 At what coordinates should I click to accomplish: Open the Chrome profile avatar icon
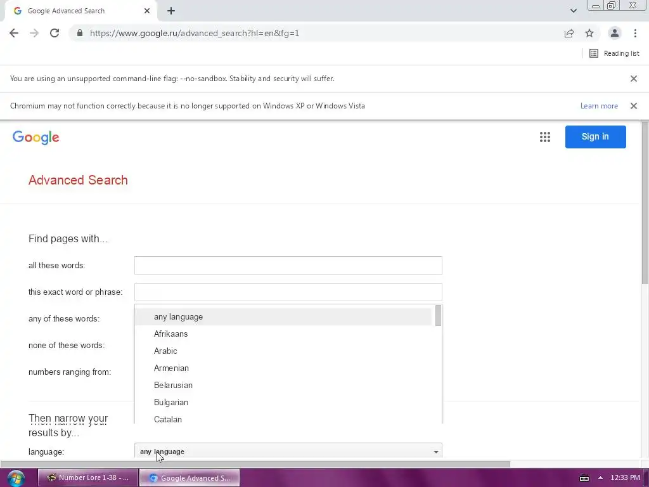point(614,33)
